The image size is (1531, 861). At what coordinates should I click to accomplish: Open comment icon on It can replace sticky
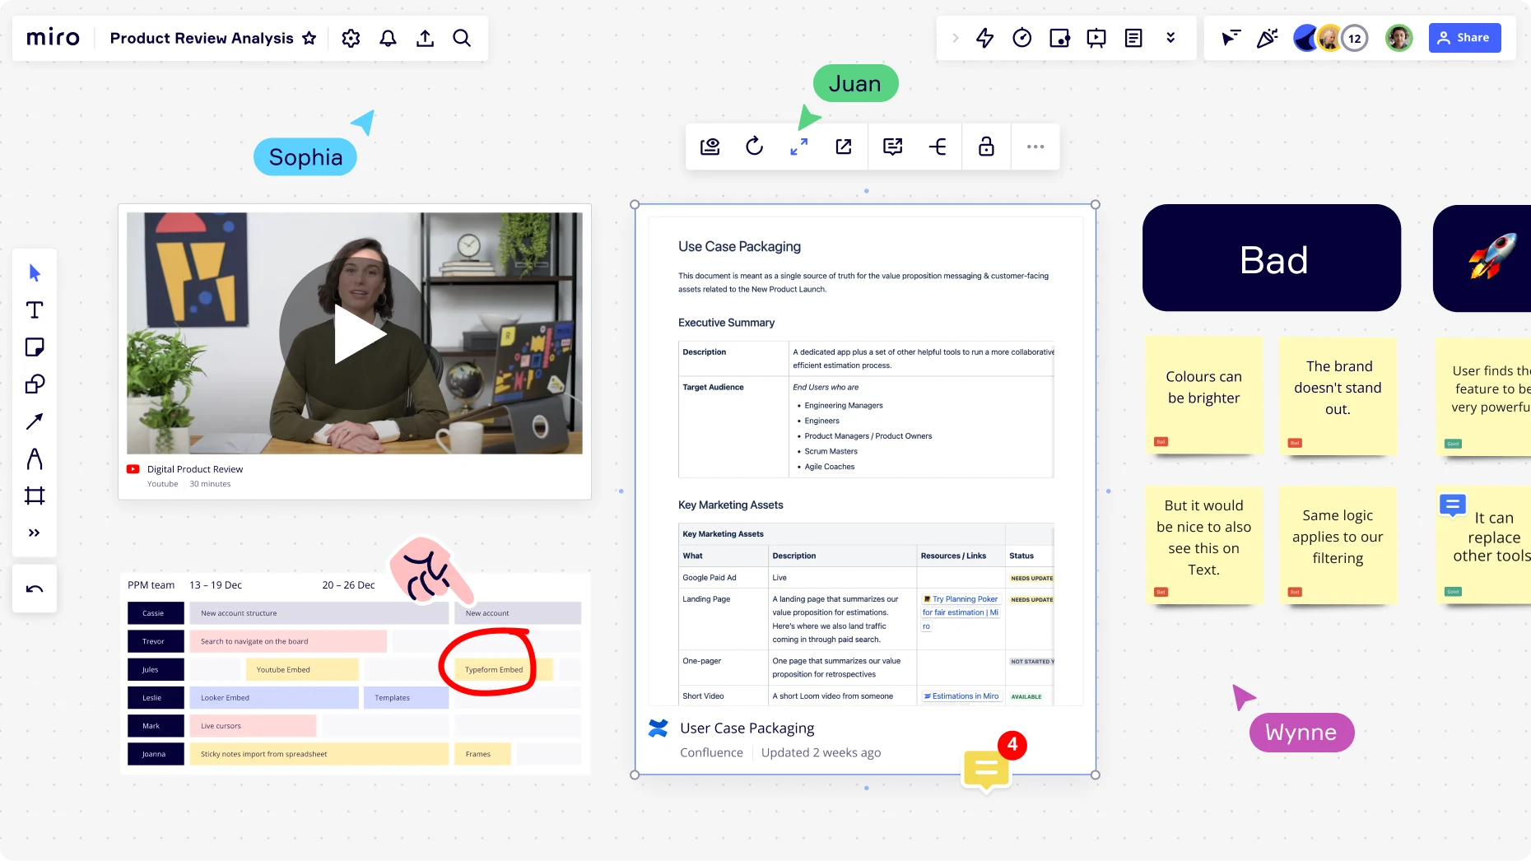pos(1452,505)
